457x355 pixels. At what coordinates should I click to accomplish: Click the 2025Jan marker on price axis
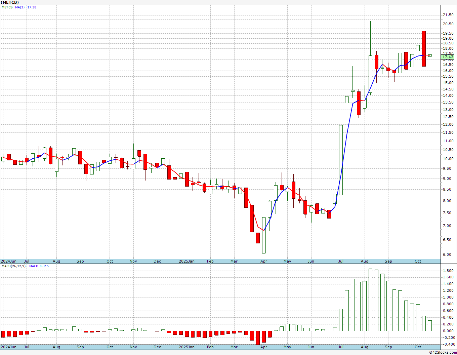[x=186, y=261]
